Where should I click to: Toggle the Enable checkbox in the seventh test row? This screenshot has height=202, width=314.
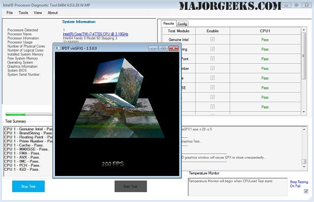point(212,97)
